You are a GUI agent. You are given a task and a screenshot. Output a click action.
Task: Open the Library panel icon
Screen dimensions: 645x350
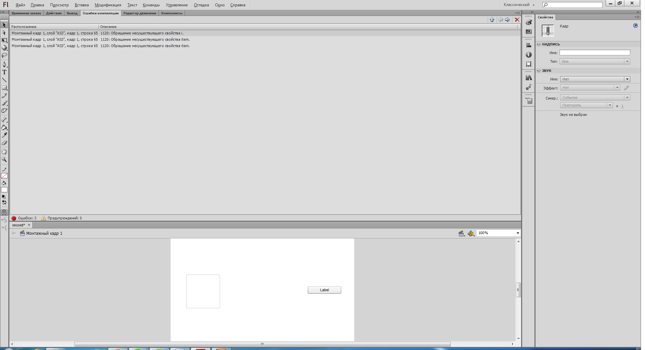(x=528, y=78)
